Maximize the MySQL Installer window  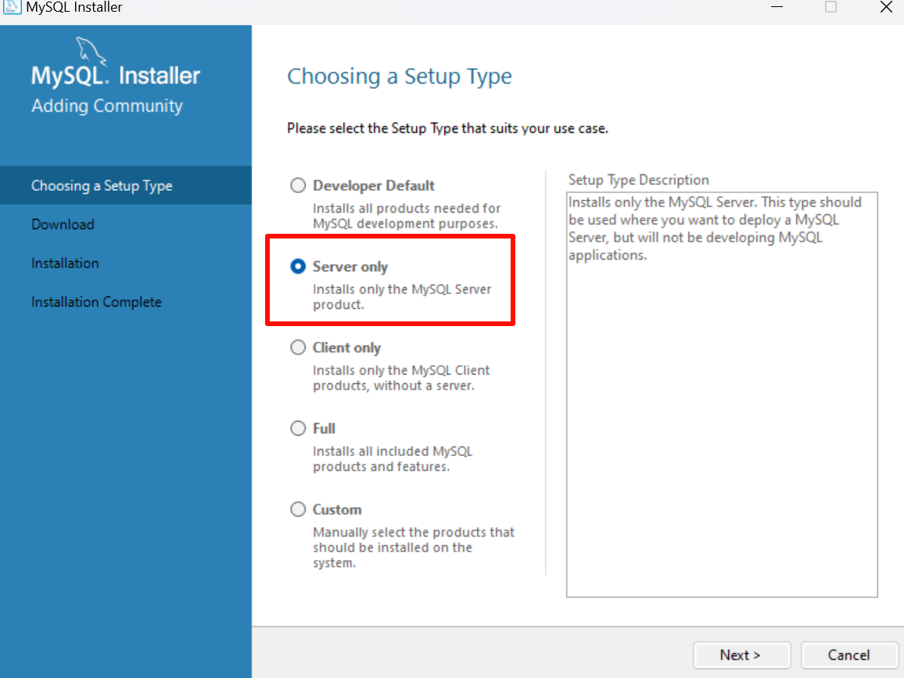coord(830,8)
